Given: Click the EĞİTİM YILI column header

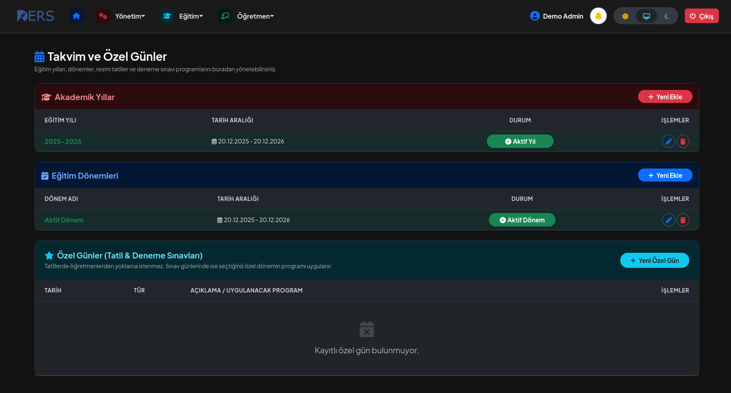Looking at the screenshot, I should (60, 120).
